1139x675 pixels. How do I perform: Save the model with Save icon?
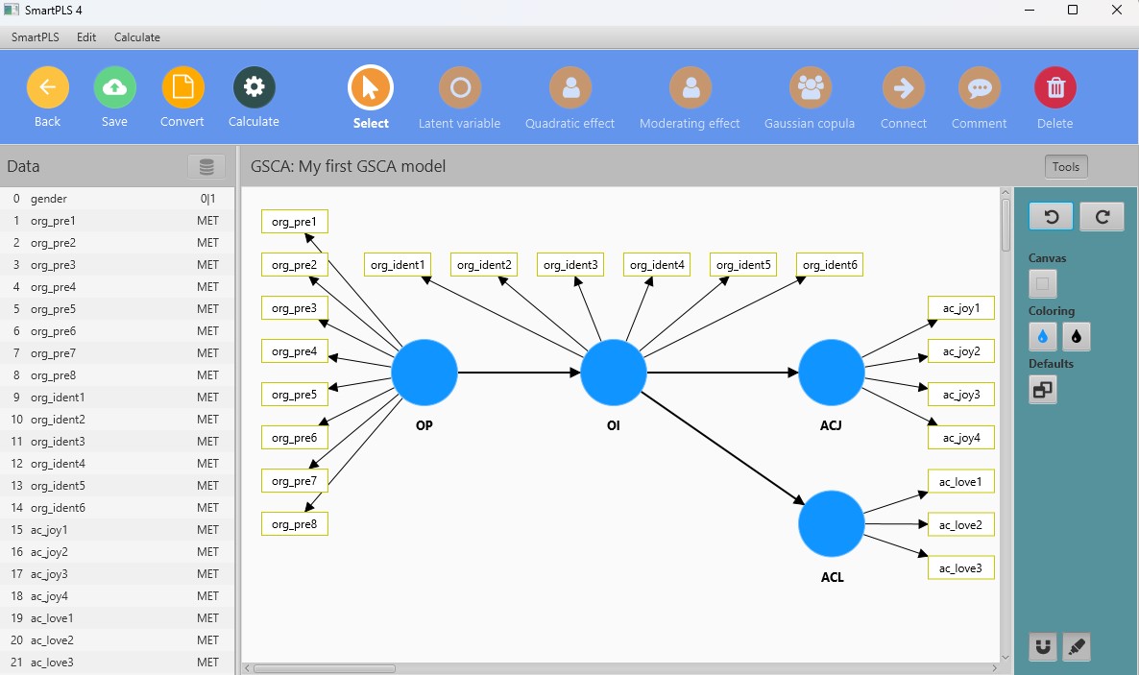[x=114, y=88]
